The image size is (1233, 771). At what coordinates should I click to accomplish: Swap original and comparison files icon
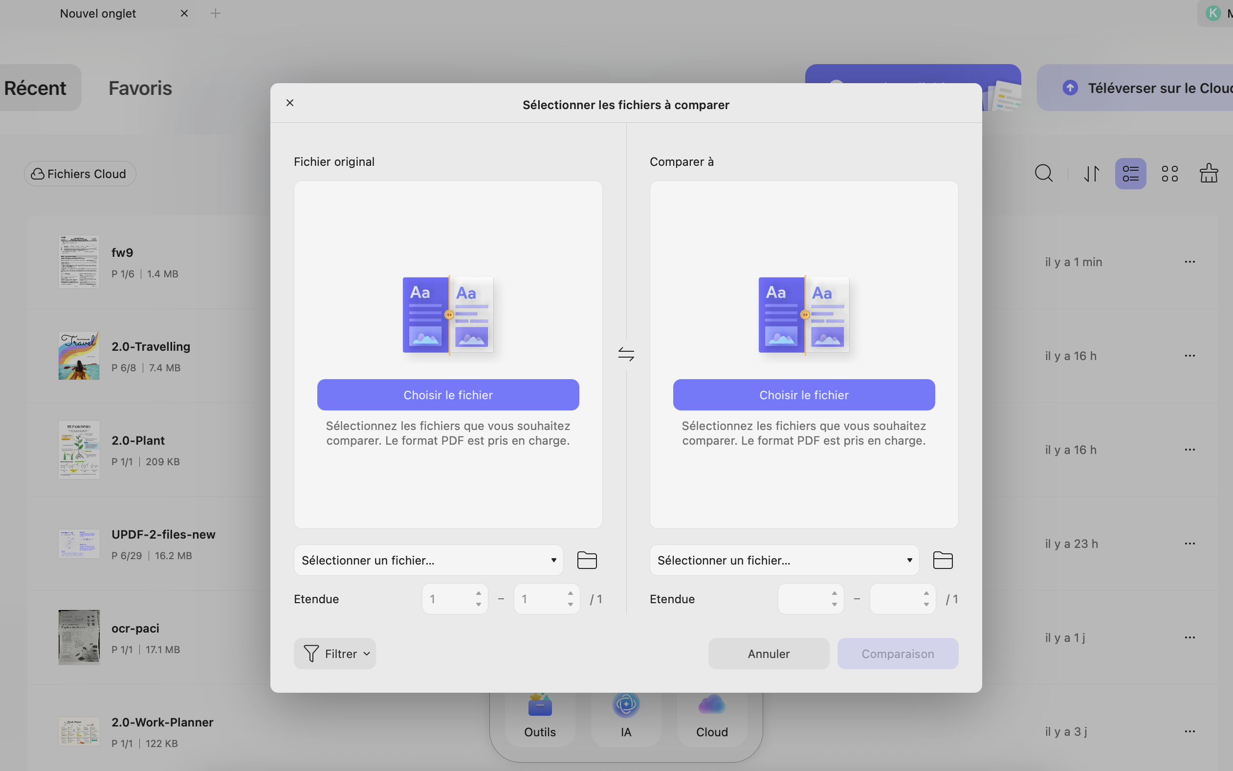(x=626, y=354)
